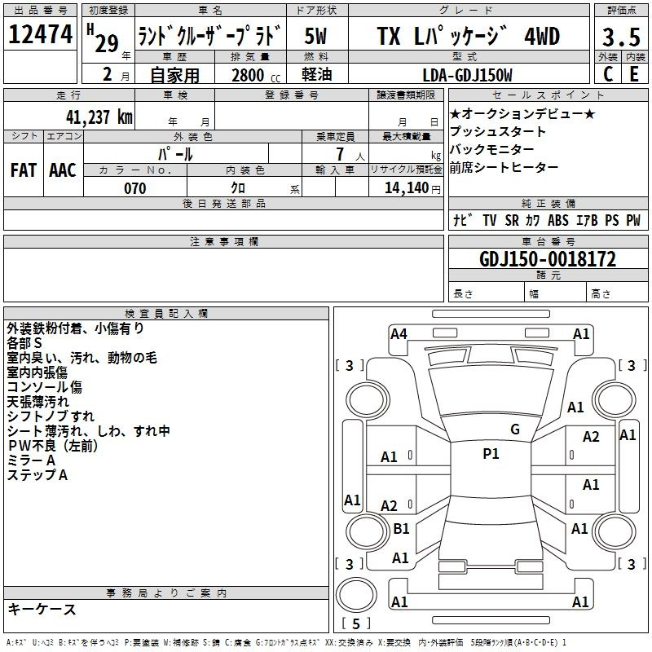Click the lot number 12474
The image size is (652, 652).
[41, 35]
